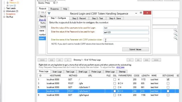Close the Record Login dialog
182x102 pixels.
click(x=147, y=13)
